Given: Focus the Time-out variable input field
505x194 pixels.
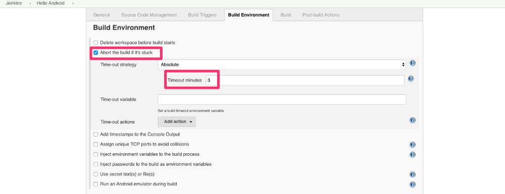Looking at the screenshot, I should (x=282, y=99).
